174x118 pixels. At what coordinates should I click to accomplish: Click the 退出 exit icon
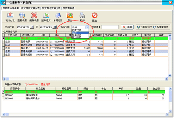coord(95,15)
